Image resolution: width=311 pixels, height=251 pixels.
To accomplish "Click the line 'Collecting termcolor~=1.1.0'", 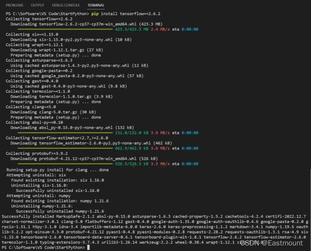I will [38, 91].
